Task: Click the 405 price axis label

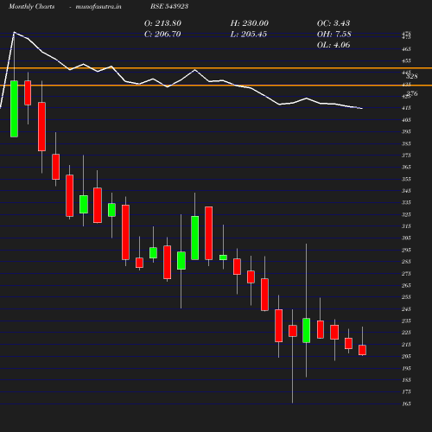Action: point(406,120)
